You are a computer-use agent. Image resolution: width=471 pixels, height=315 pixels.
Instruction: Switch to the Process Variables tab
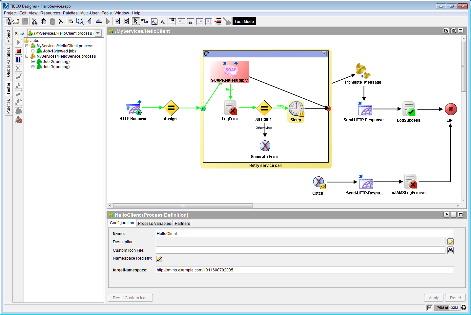154,223
